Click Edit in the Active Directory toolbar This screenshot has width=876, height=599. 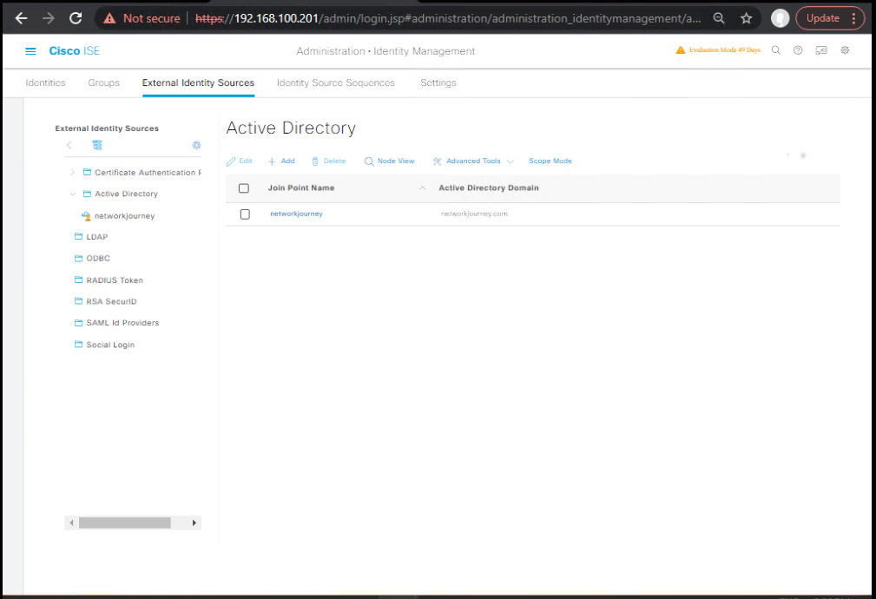coord(239,161)
